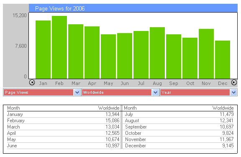241x157 pixels.
Task: Click the Jan axis label
Action: [x=43, y=83]
